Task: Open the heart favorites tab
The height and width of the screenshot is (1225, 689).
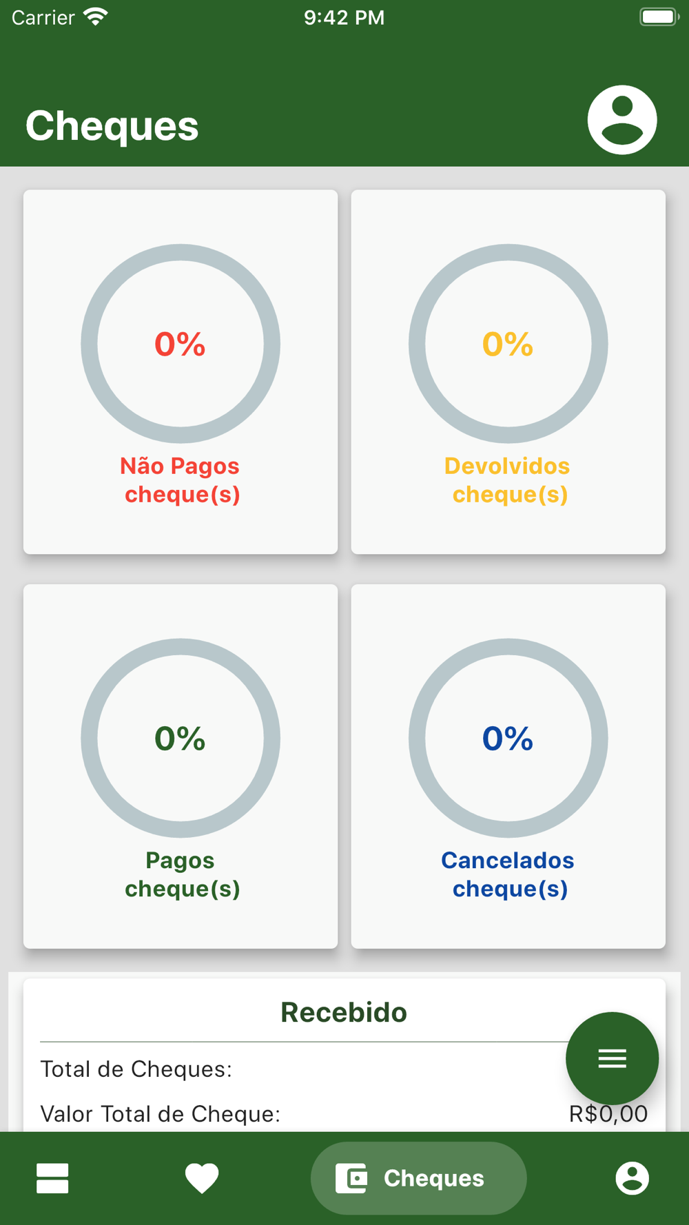Action: [202, 1178]
